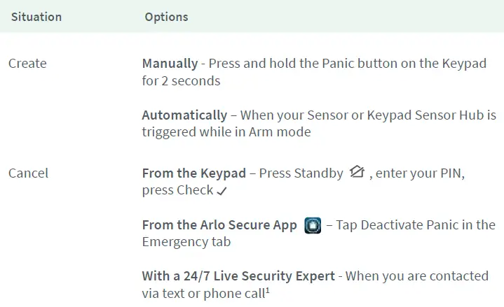The height and width of the screenshot is (307, 504).
Task: Click the Options column header
Action: tap(166, 16)
